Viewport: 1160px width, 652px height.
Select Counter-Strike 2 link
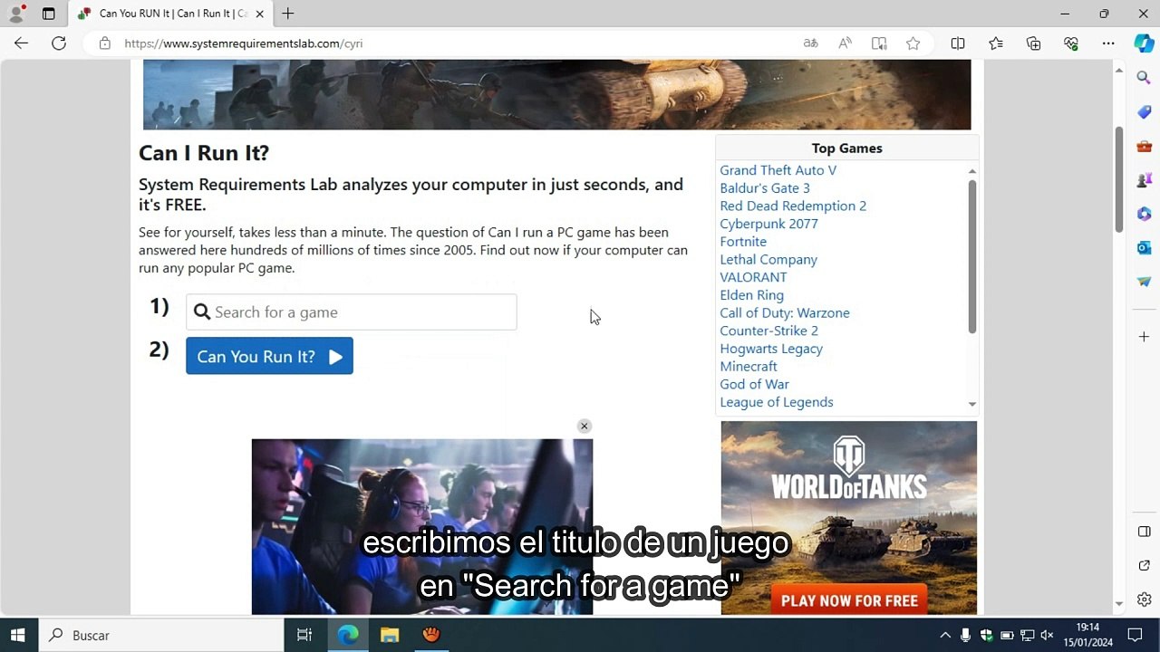[x=768, y=331]
